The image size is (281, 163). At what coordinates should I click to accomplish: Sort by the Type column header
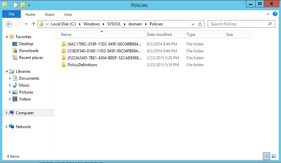coord(204,35)
